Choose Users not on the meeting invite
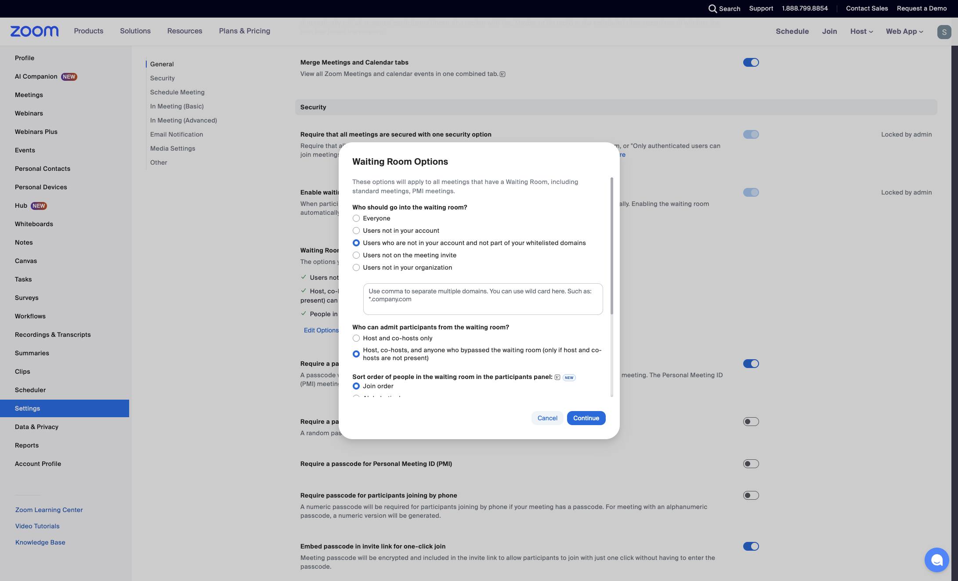This screenshot has width=958, height=581. (x=356, y=255)
